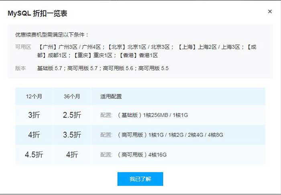Image resolution: width=281 pixels, height=195 pixels.
Task: Select the 3折 discount cell
Action: click(34, 115)
